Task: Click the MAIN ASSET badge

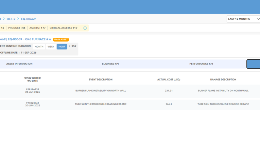Action: [x=61, y=39]
